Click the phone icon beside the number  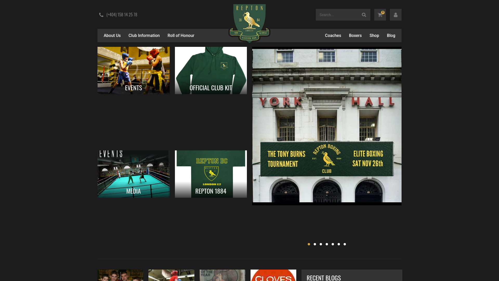(x=101, y=15)
